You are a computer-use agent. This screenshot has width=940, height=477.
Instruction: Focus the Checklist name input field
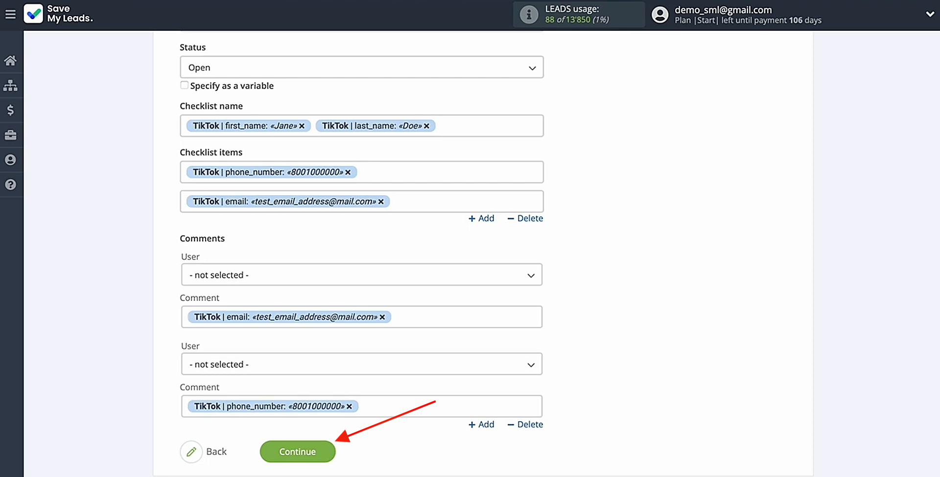click(x=362, y=126)
